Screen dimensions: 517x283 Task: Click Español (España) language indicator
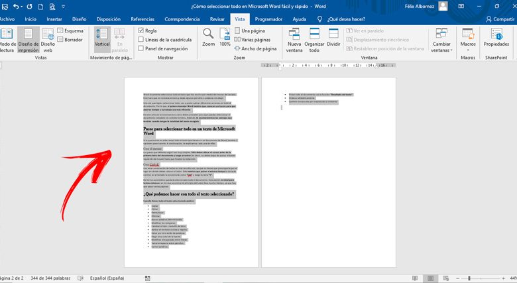(107, 278)
